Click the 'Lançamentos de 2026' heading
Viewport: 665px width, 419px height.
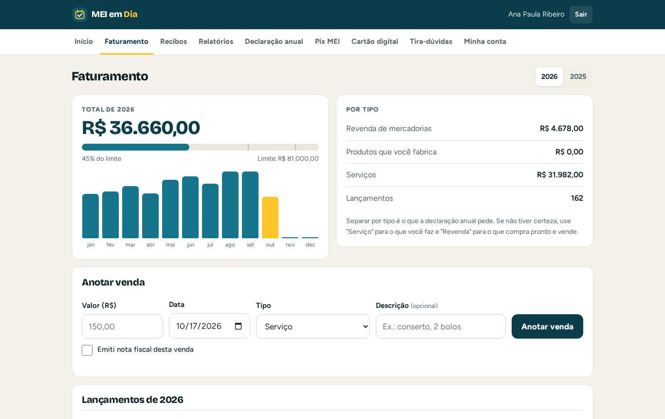coord(132,400)
